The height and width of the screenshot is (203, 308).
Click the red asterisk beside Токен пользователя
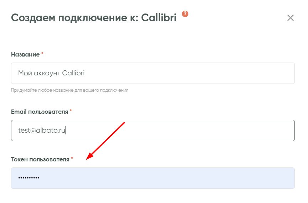point(72,159)
